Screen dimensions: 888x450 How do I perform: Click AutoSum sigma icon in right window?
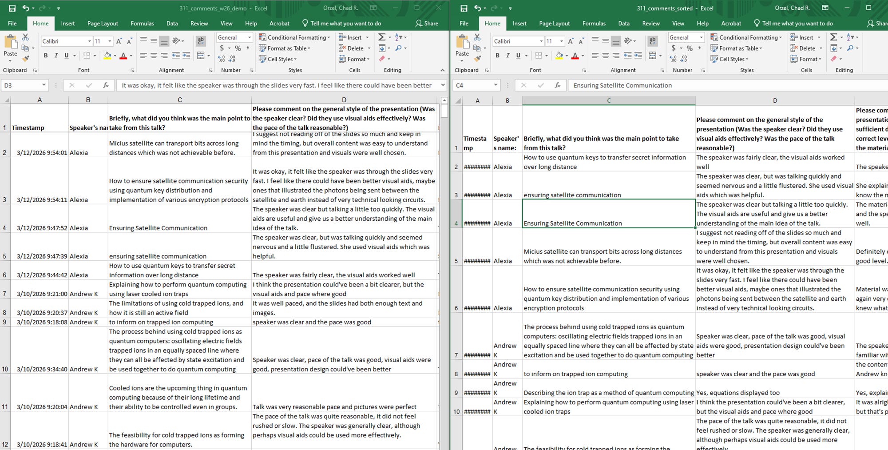(x=834, y=37)
